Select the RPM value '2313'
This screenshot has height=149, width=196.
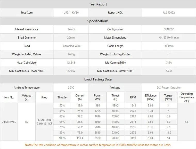tap(133, 122)
